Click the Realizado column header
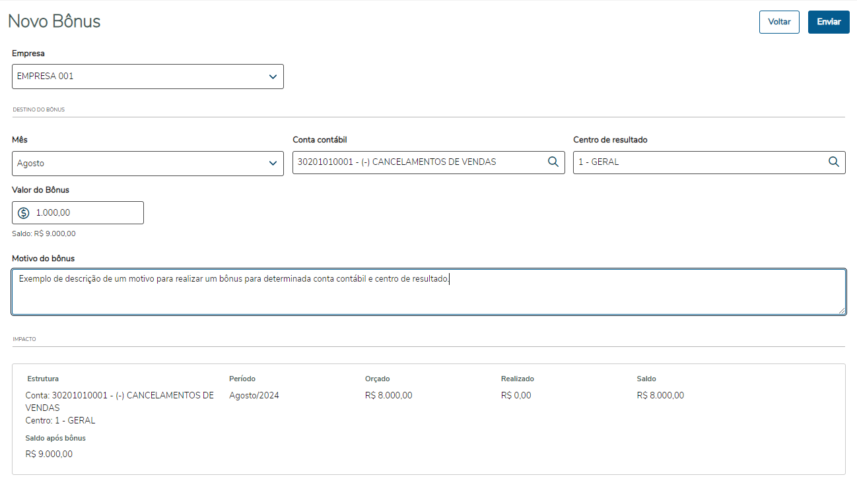Image resolution: width=857 pixels, height=498 pixels. (x=518, y=379)
